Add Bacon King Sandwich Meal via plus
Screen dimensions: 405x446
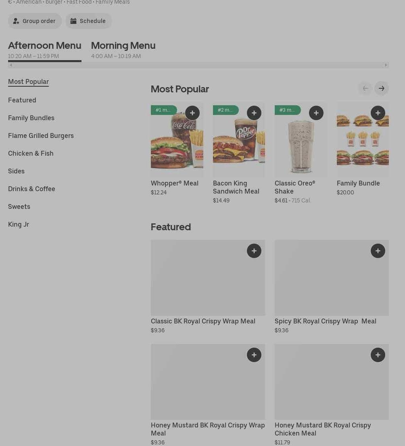[254, 113]
